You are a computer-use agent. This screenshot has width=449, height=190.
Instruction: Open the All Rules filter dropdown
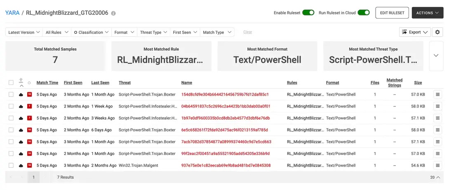pyautogui.click(x=57, y=32)
